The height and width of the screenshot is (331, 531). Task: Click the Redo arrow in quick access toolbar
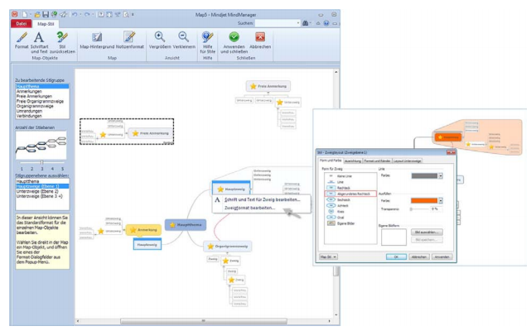point(87,14)
